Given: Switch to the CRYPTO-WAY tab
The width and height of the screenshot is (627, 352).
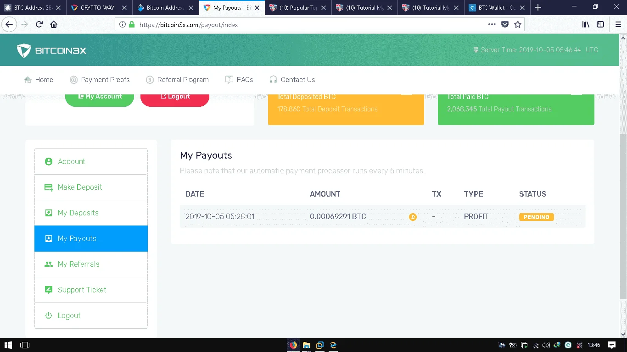Looking at the screenshot, I should [x=99, y=8].
